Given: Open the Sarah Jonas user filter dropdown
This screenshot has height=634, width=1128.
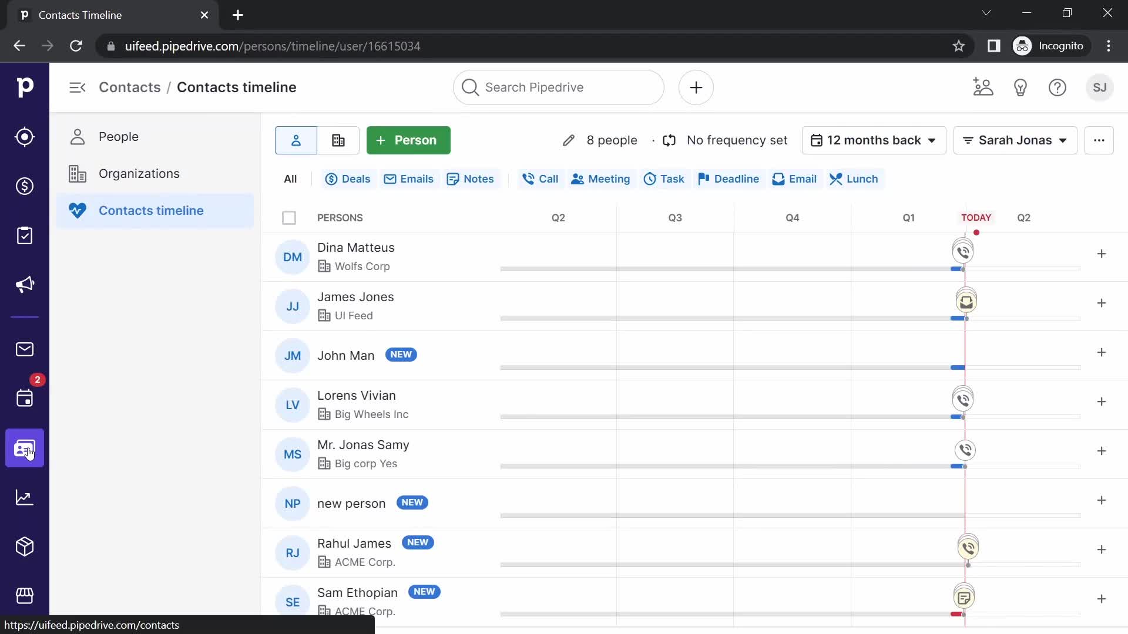Looking at the screenshot, I should click(1016, 140).
